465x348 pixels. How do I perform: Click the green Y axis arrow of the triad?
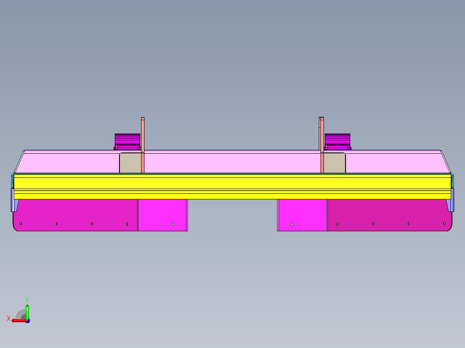click(27, 311)
